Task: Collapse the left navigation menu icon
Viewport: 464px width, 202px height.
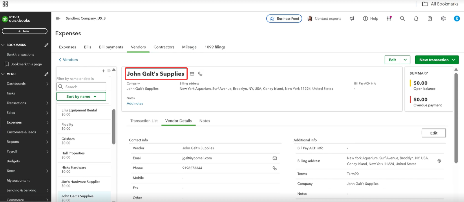Action: pos(58,19)
